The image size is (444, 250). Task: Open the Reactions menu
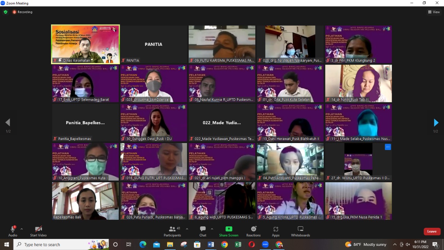coord(254,231)
